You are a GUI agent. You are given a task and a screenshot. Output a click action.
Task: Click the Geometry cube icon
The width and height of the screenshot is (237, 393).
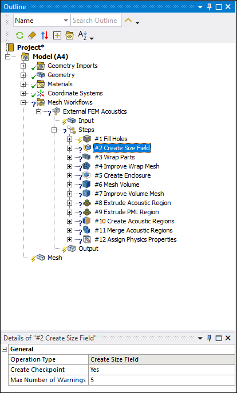pos(41,75)
